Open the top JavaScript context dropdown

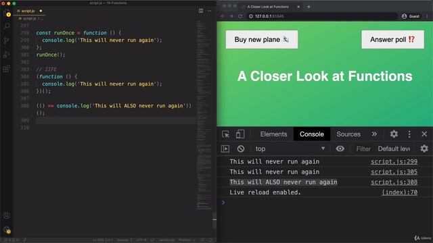[290, 148]
